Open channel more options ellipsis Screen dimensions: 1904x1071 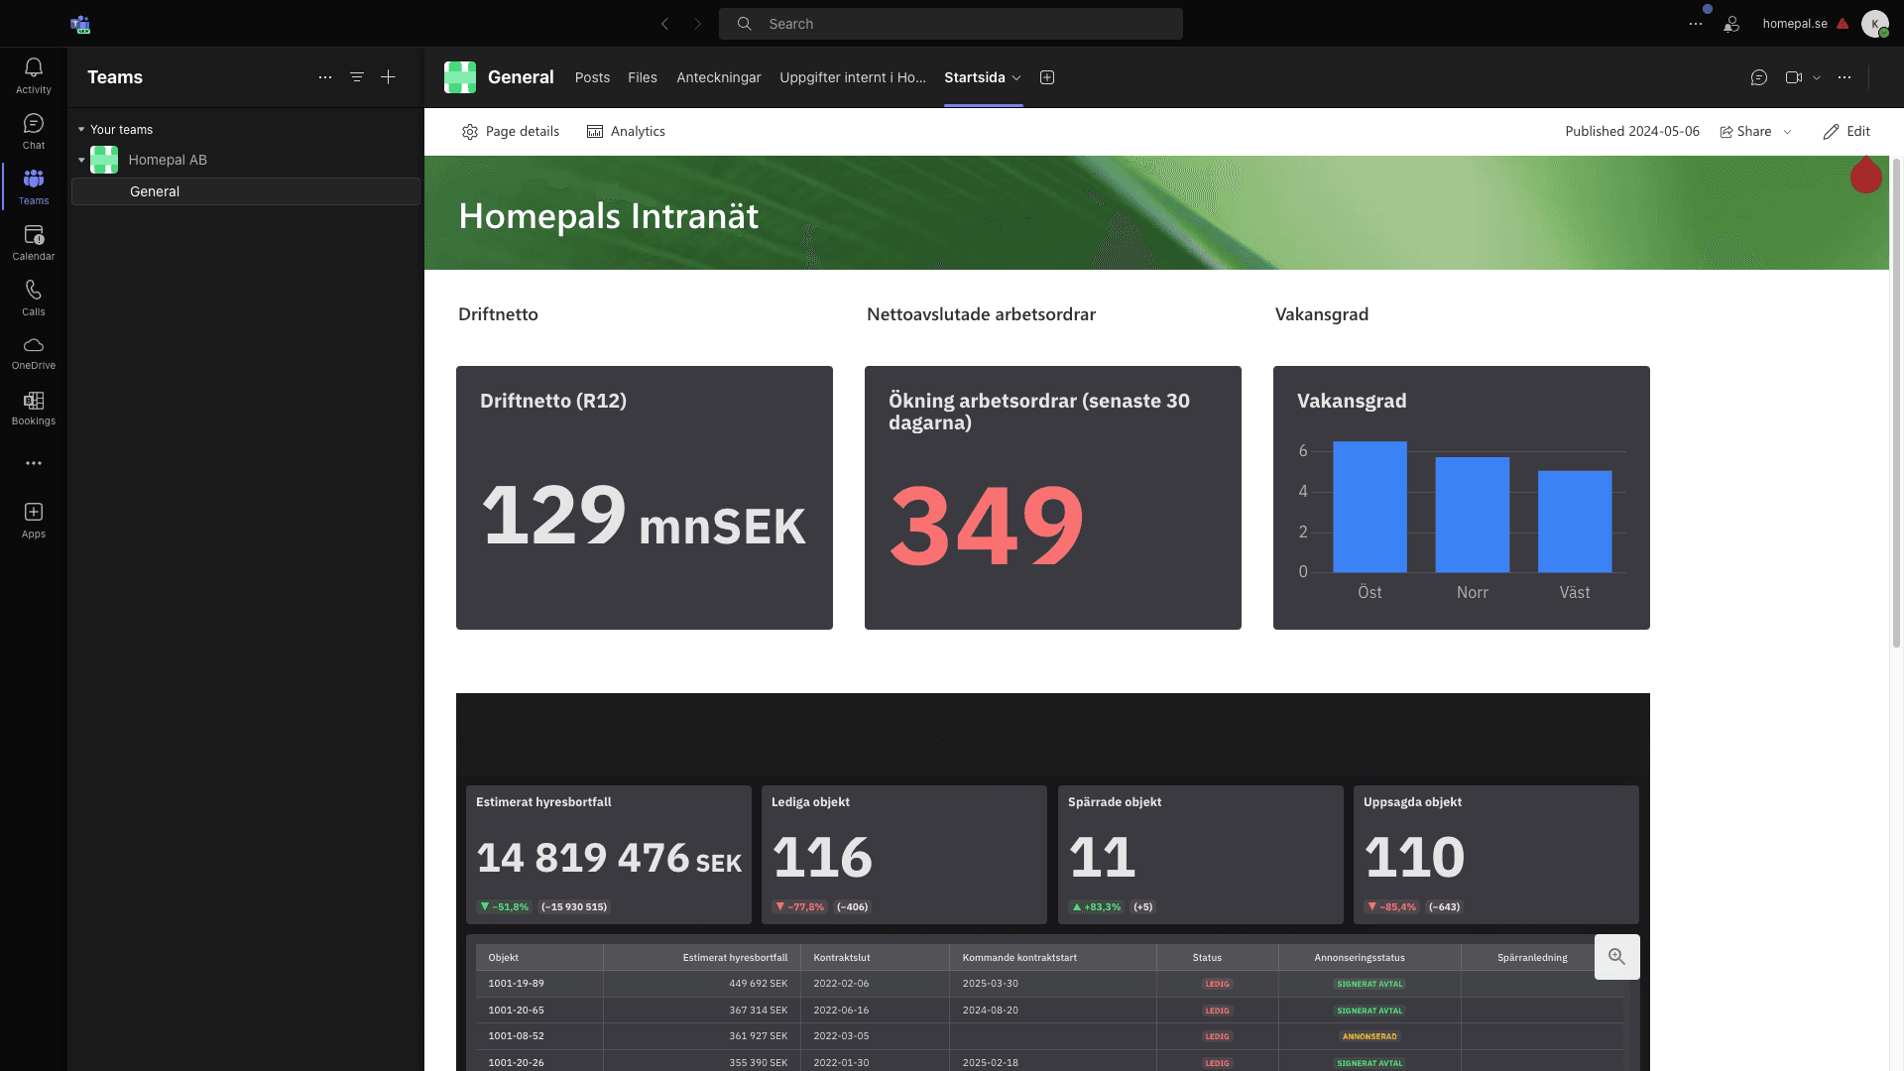coord(1844,77)
